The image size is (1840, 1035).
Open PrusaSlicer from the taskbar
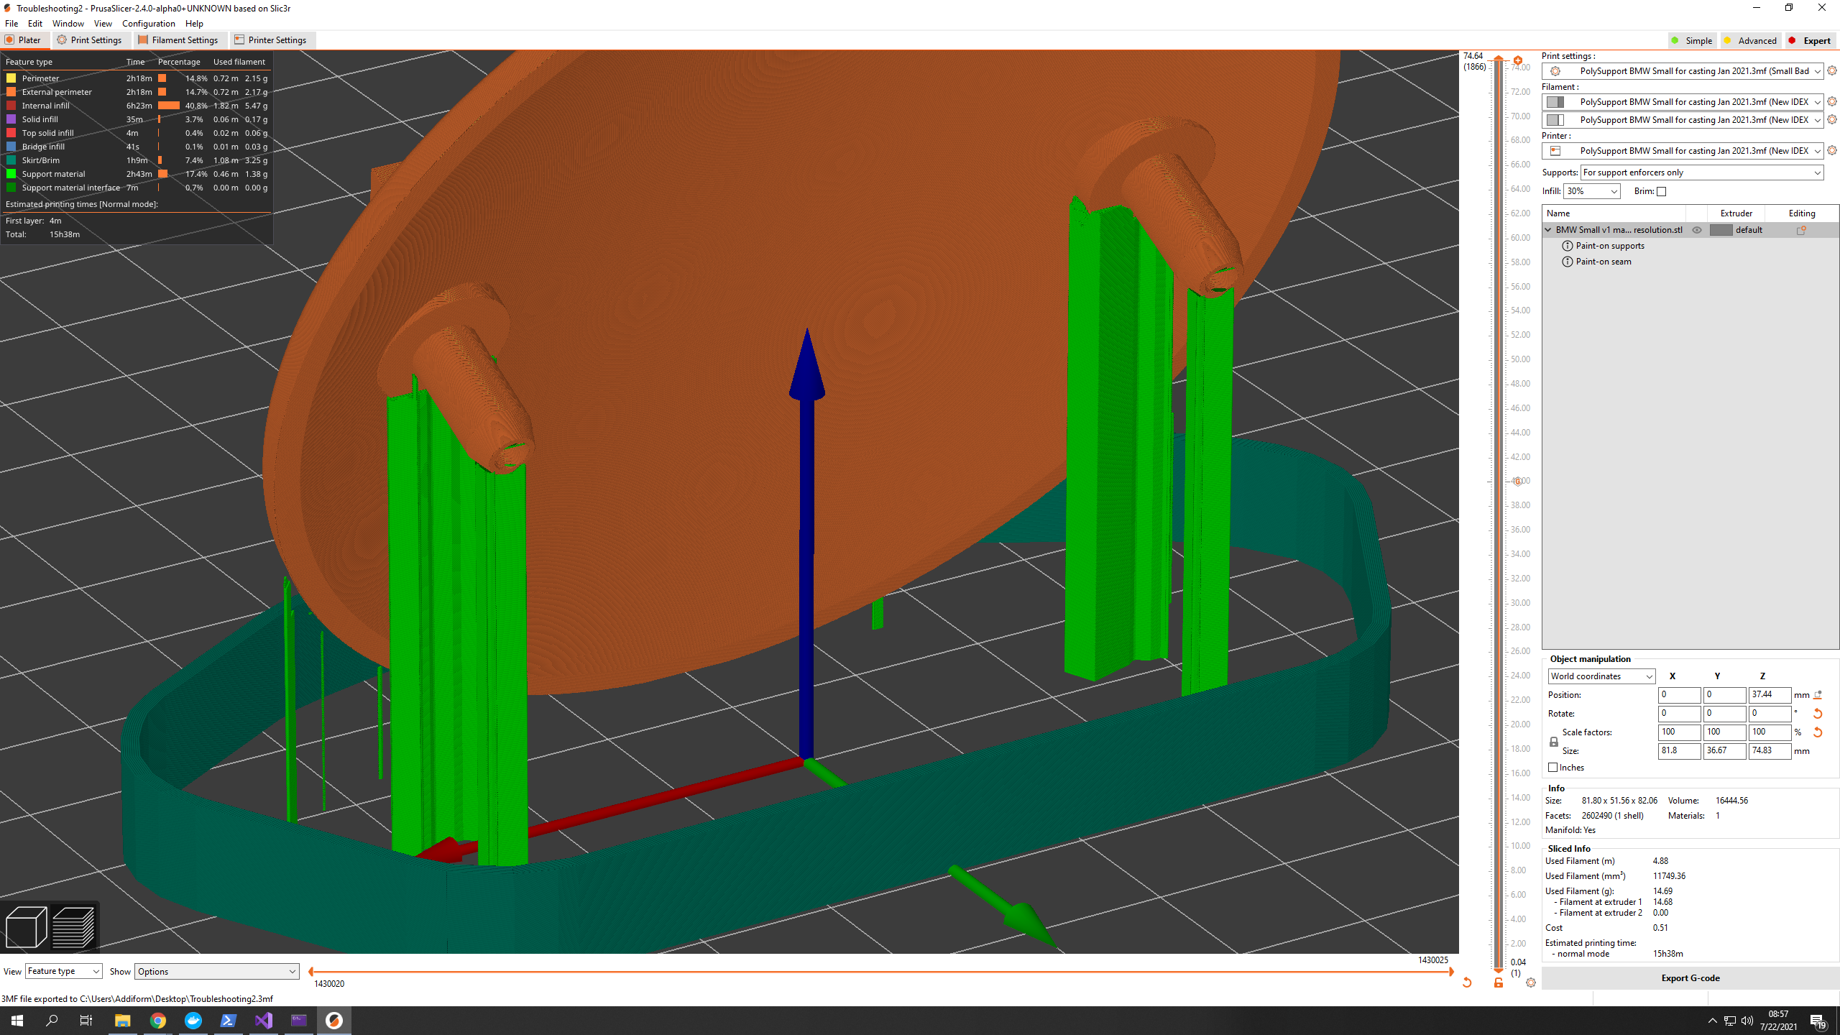pyautogui.click(x=333, y=1020)
